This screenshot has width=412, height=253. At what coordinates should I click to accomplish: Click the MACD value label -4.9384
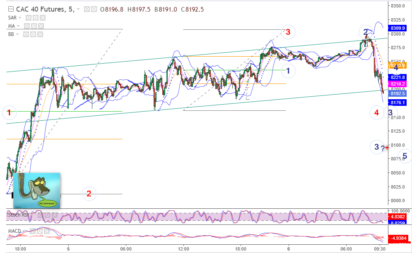pyautogui.click(x=399, y=238)
